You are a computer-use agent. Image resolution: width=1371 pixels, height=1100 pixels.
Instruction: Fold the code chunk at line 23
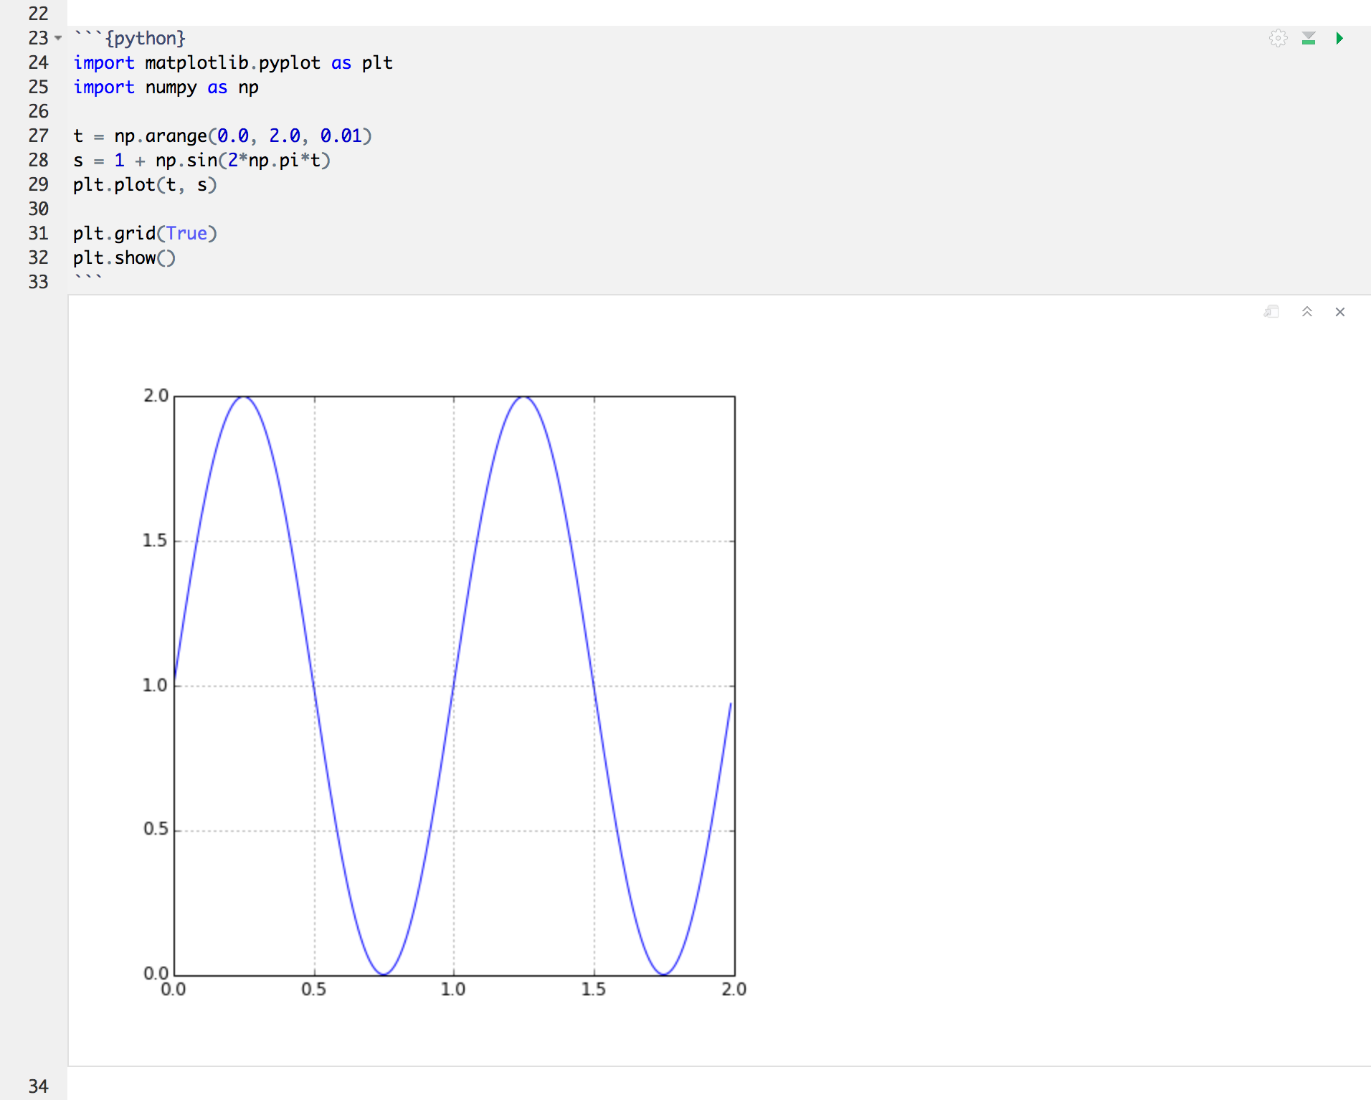tap(58, 38)
